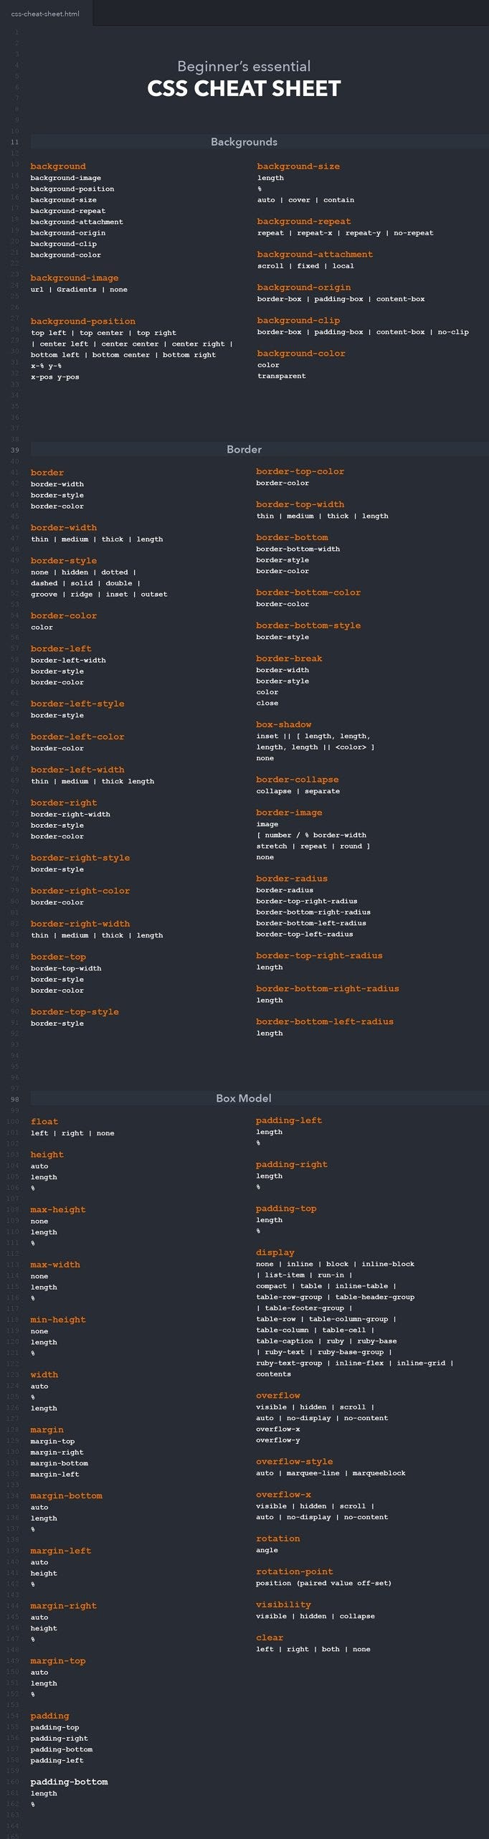Viewport: 489px width, 1839px height.
Task: Click the orange background-attachment property heading
Action: tap(315, 255)
